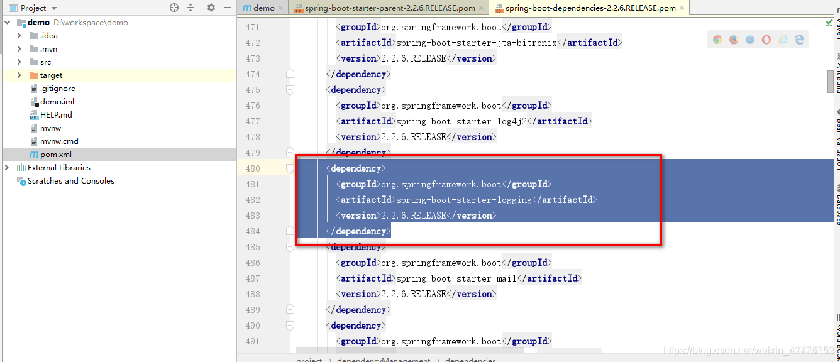Open in Safari browser icon
Viewport: 840px width, 362px height.
(x=750, y=40)
